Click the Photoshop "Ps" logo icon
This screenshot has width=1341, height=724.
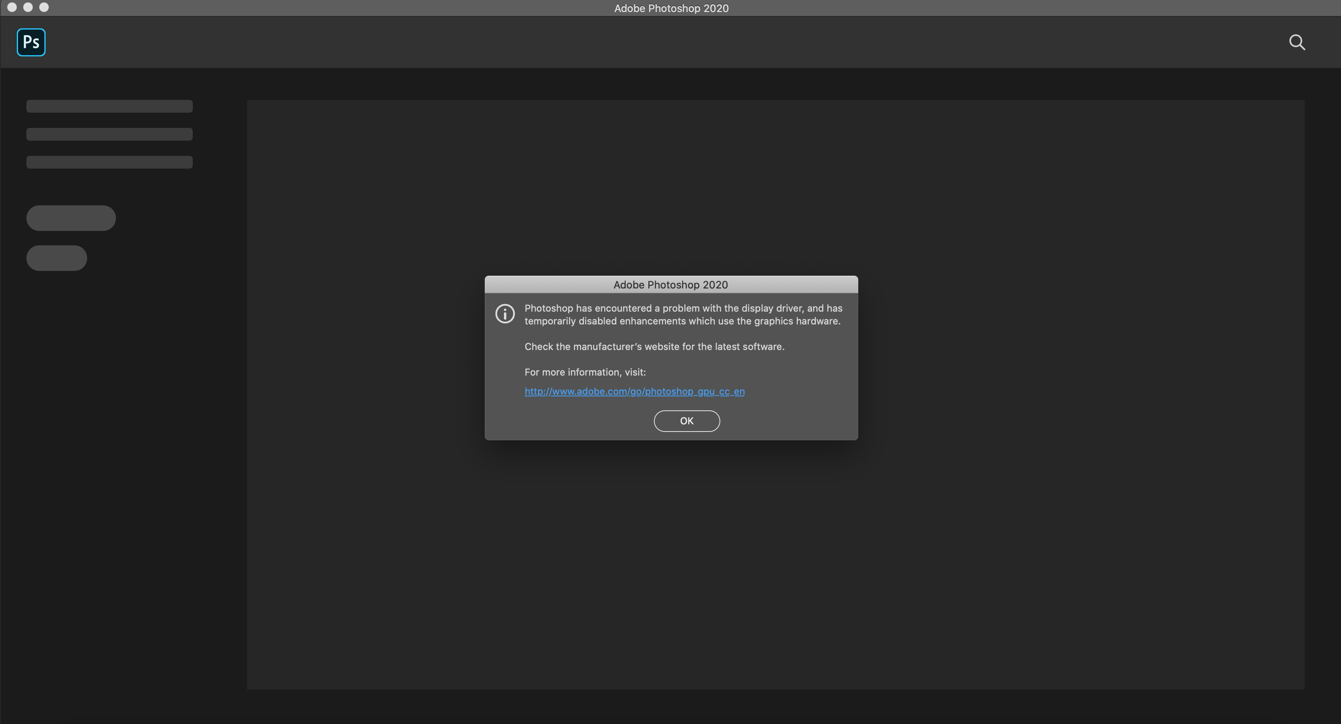pyautogui.click(x=31, y=42)
